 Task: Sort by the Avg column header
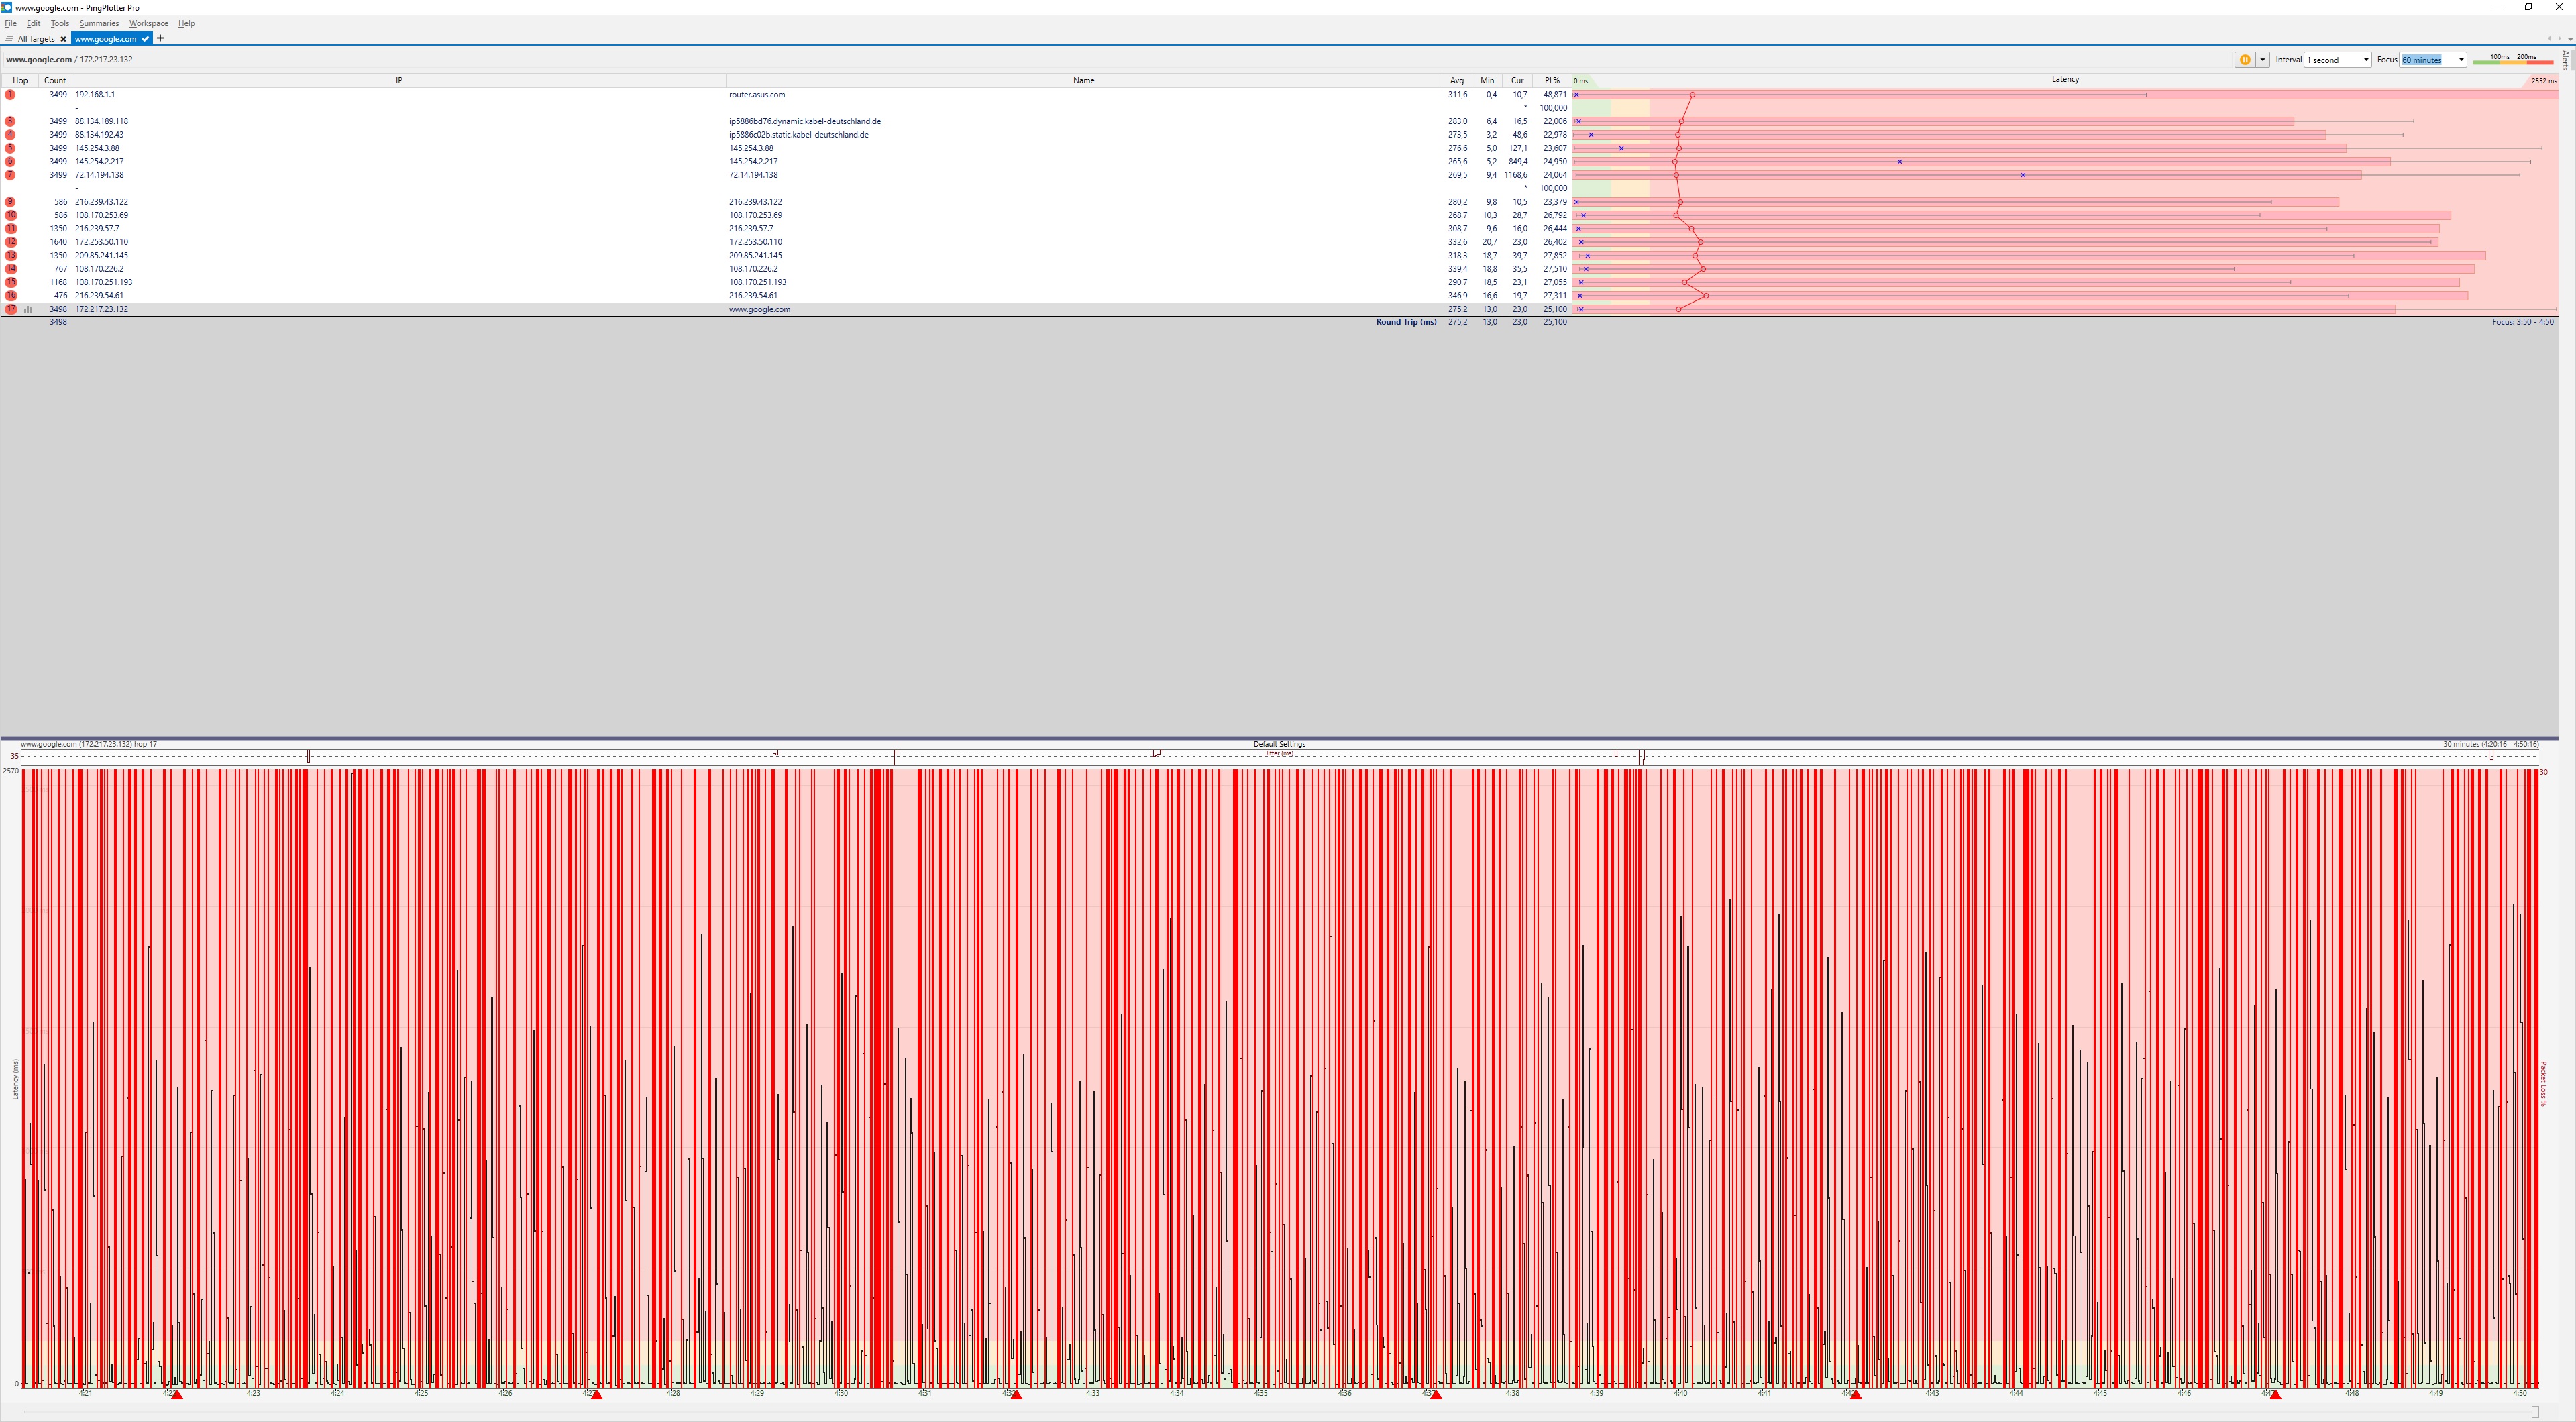point(1456,80)
